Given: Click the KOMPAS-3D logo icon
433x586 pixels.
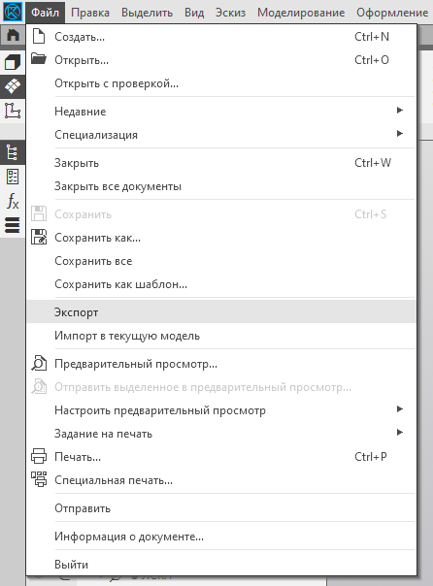Looking at the screenshot, I should pos(13,12).
